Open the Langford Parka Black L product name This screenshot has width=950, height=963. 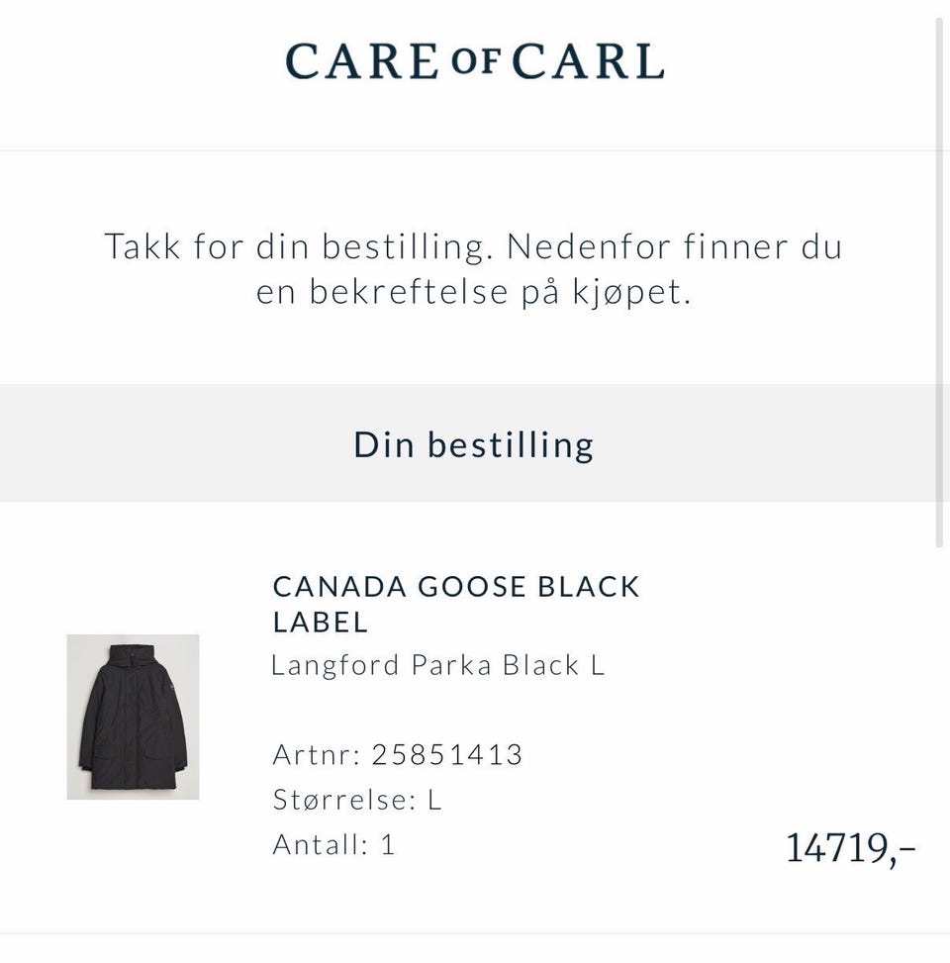[x=437, y=665]
